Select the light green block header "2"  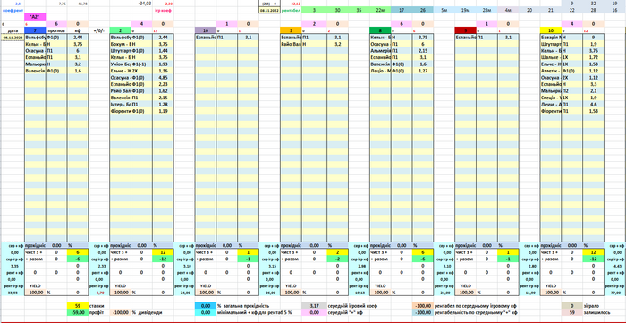(120, 30)
